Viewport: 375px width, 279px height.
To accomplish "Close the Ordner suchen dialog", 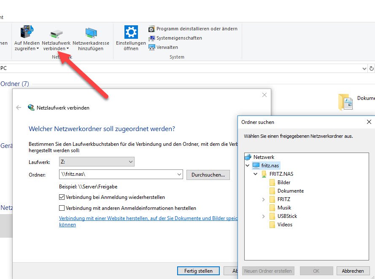I will click(x=369, y=122).
